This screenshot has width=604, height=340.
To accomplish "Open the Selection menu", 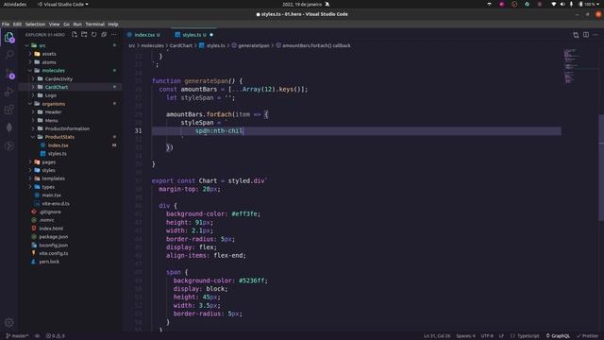I will [x=35, y=24].
